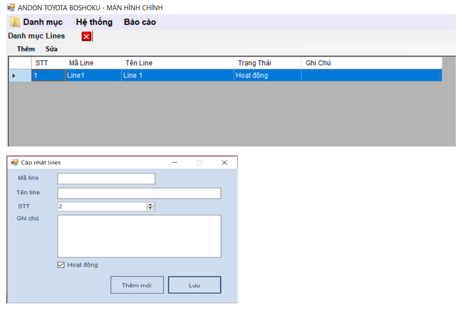The height and width of the screenshot is (312, 462).
Task: Close the Cập nhật lines dialog
Action: click(224, 162)
